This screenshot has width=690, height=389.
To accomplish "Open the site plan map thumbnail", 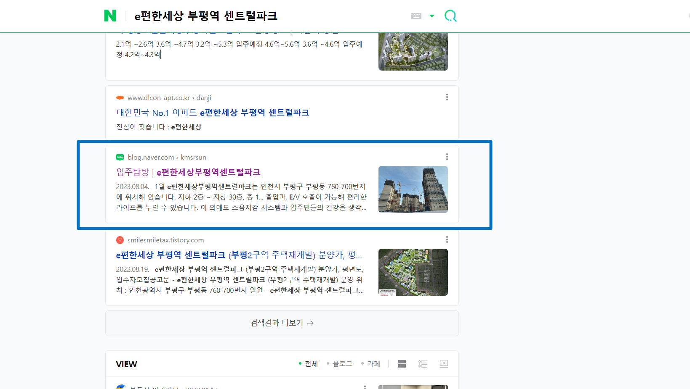I will (x=413, y=272).
